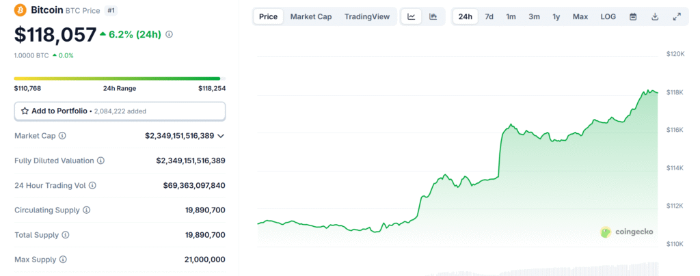The width and height of the screenshot is (700, 276).
Task: Click Add to Portfolio button
Action: tap(120, 111)
